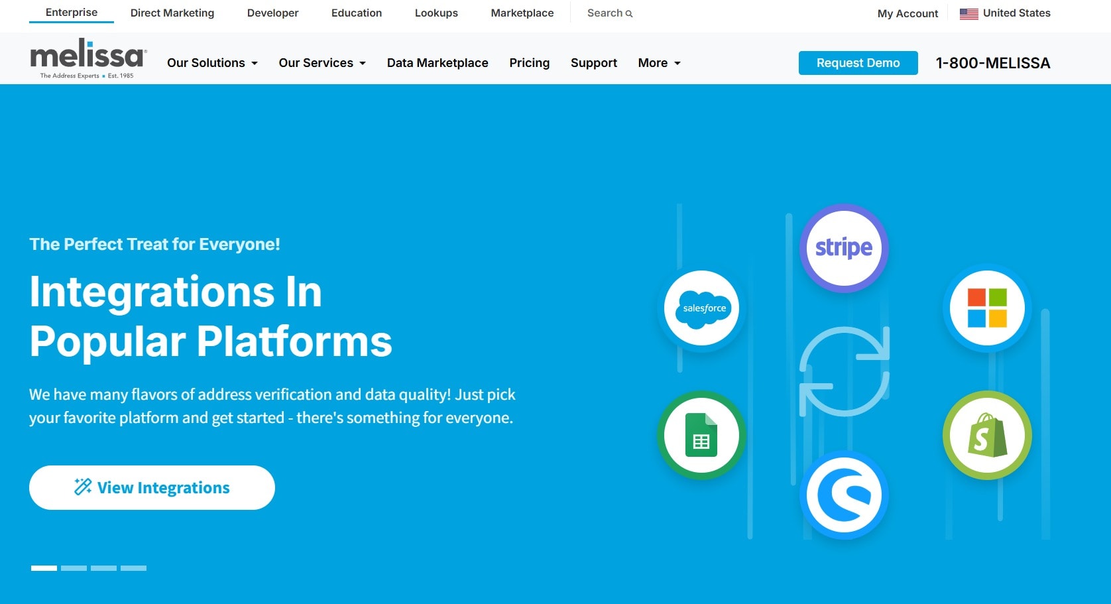The height and width of the screenshot is (604, 1111).
Task: Click 'The Perfect Treat for Everyone!' text
Action: 154,245
